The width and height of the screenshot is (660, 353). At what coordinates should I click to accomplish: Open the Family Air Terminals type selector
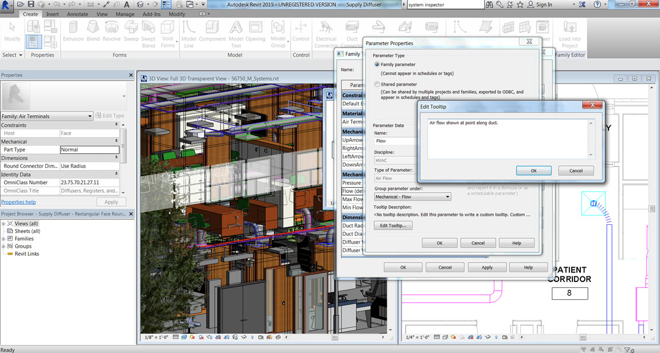tap(47, 116)
